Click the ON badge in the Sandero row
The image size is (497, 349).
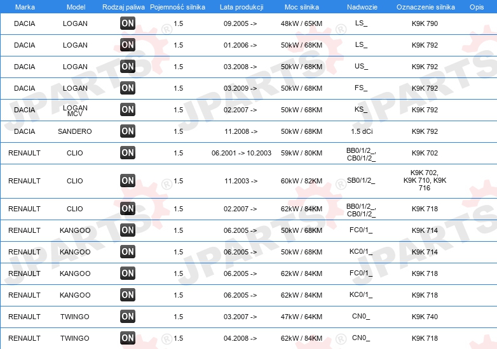pyautogui.click(x=128, y=131)
